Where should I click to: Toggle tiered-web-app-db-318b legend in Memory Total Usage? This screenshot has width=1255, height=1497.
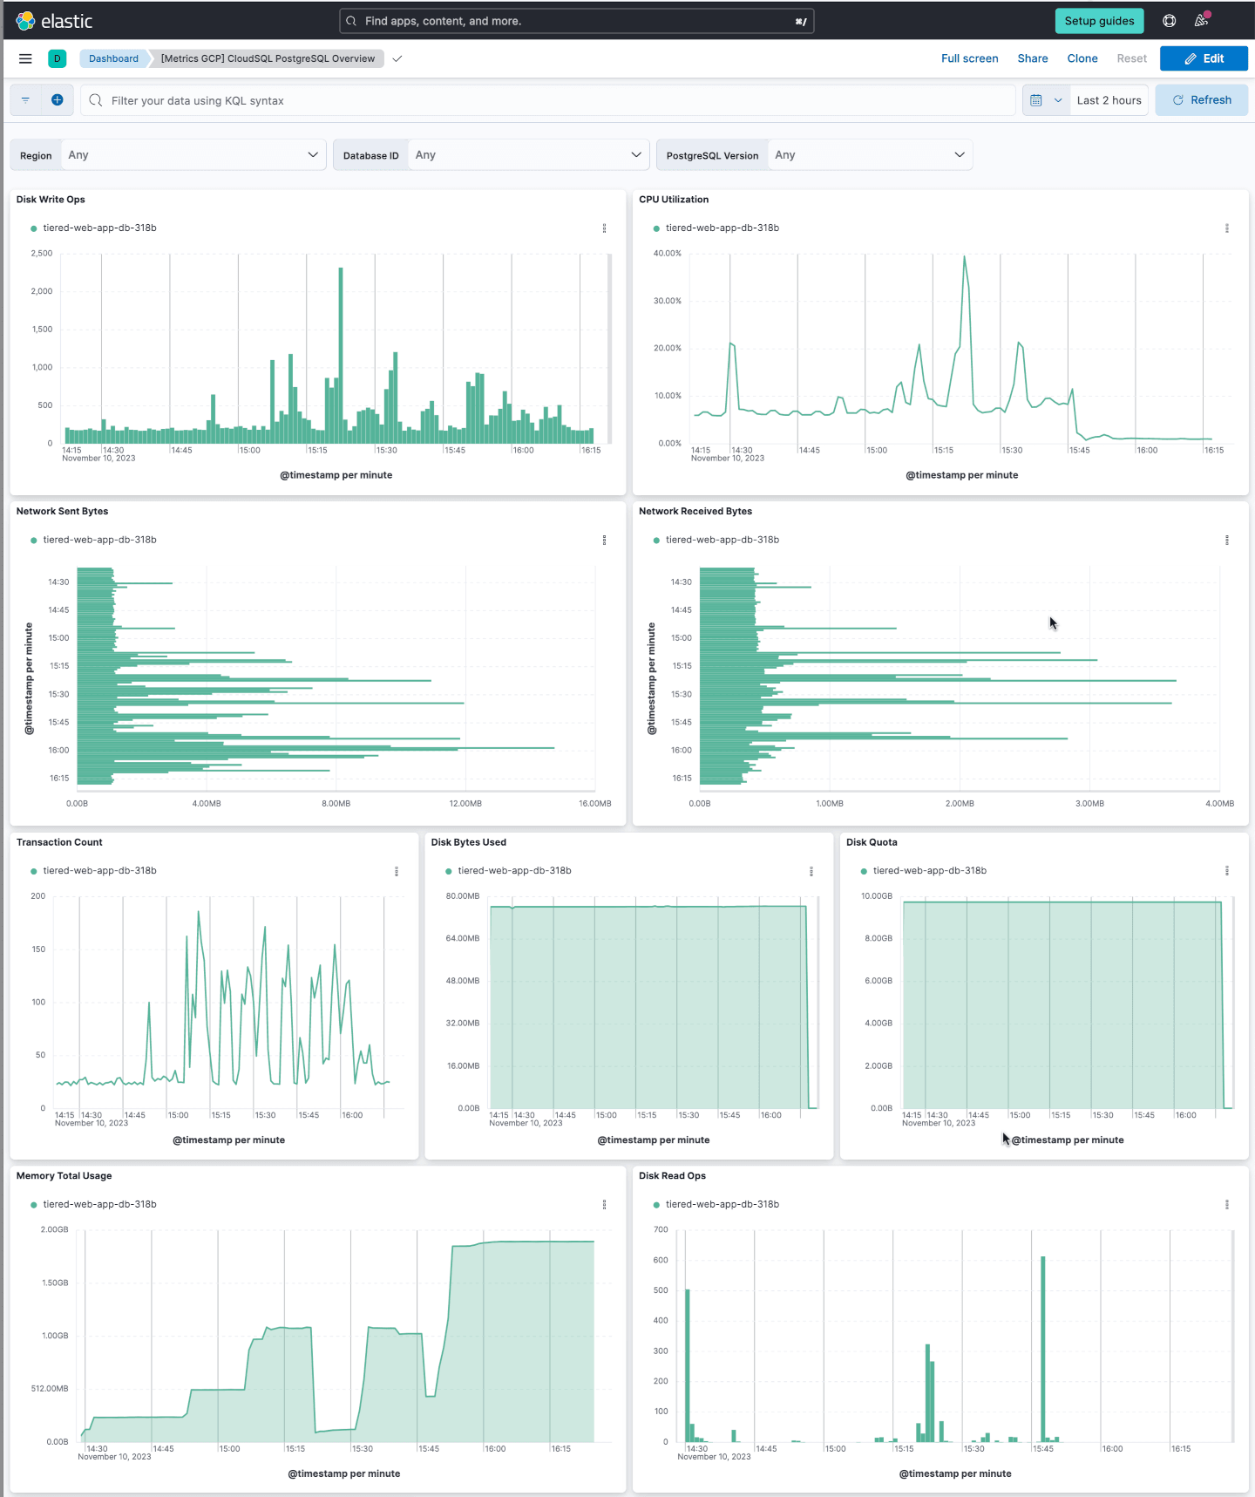pos(99,1204)
